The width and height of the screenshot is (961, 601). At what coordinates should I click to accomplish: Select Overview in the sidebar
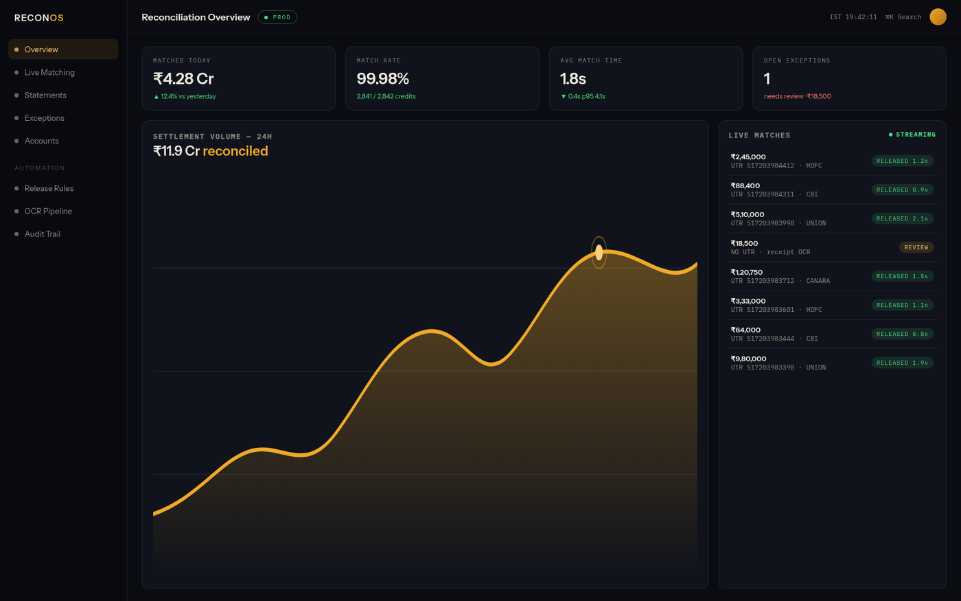click(x=63, y=49)
